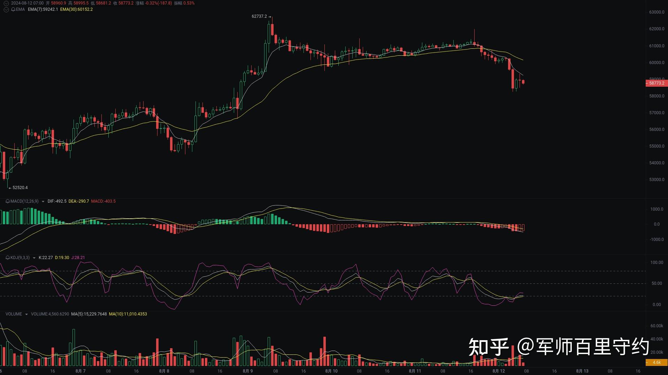Click the DIF:-492.5 readout

(57, 201)
